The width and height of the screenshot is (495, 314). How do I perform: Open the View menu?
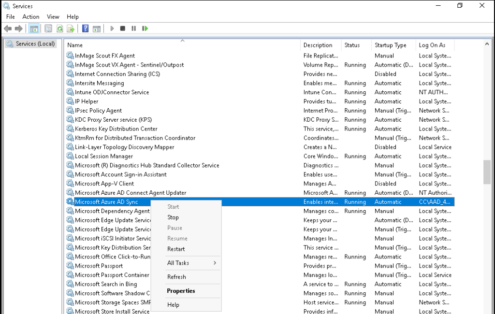pyautogui.click(x=53, y=16)
